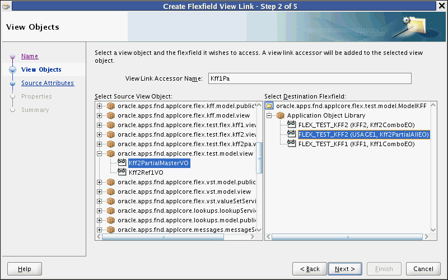Screen dimensions: 448x280
Task: Click the view object icon beside Kff2Ref1VO
Action: (122, 172)
